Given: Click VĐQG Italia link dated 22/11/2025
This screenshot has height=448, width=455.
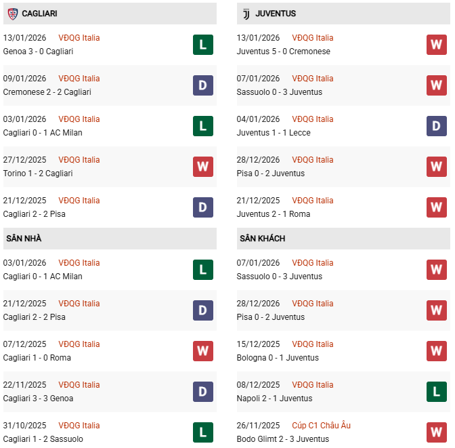Looking at the screenshot, I should (79, 385).
